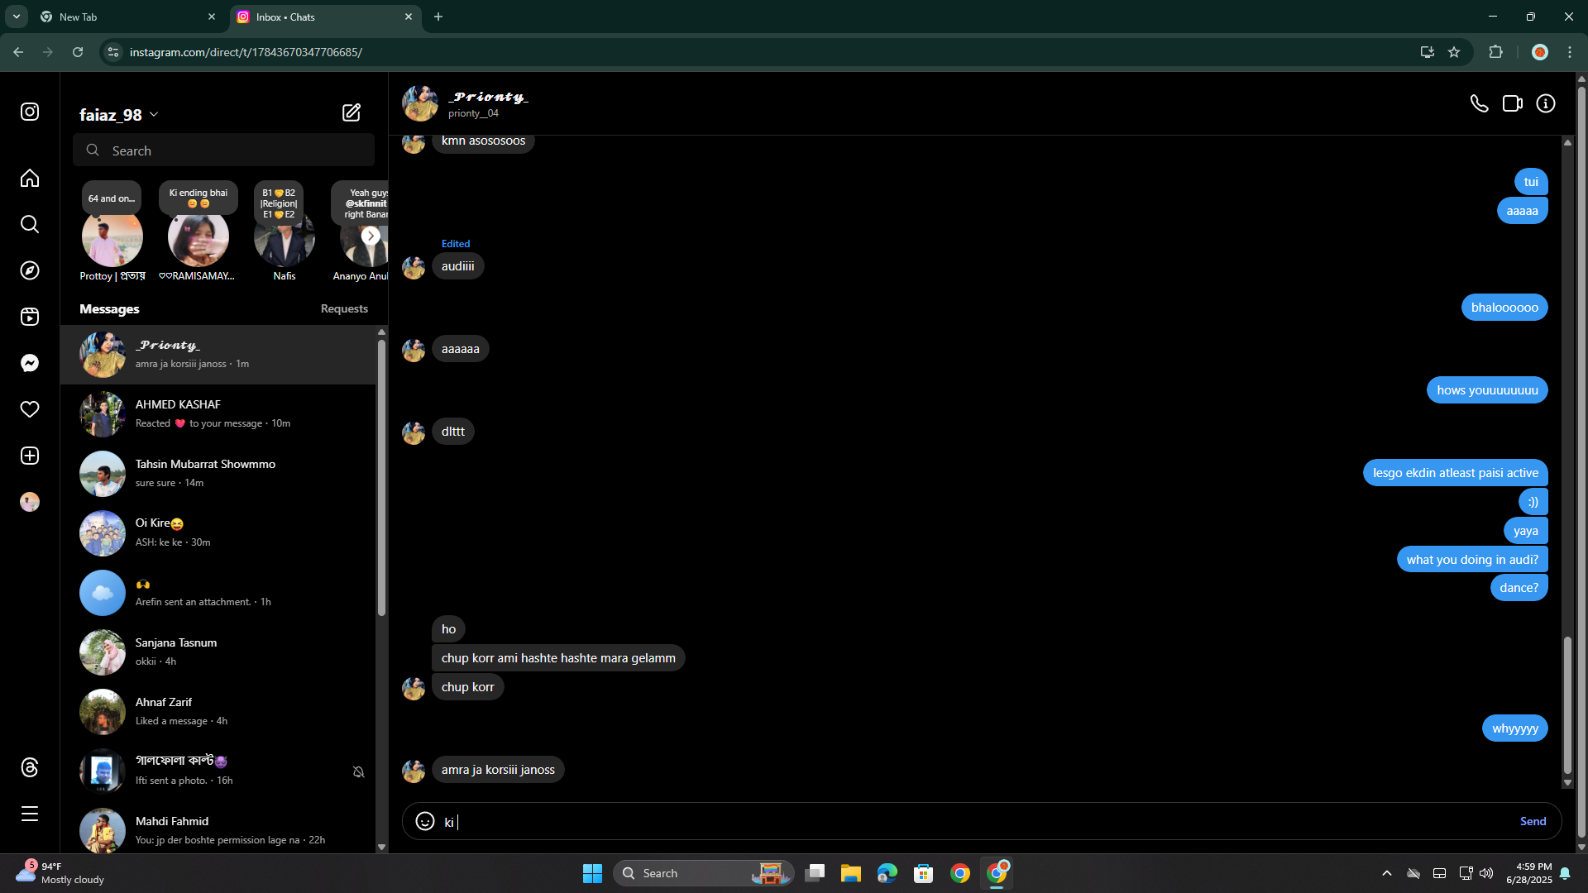Open Chrome three-dot menu

tap(1570, 52)
